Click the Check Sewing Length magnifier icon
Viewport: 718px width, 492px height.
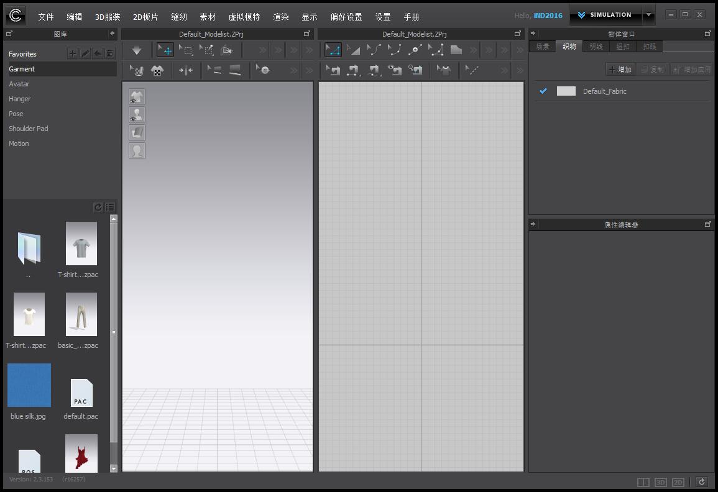pyautogui.click(x=415, y=70)
